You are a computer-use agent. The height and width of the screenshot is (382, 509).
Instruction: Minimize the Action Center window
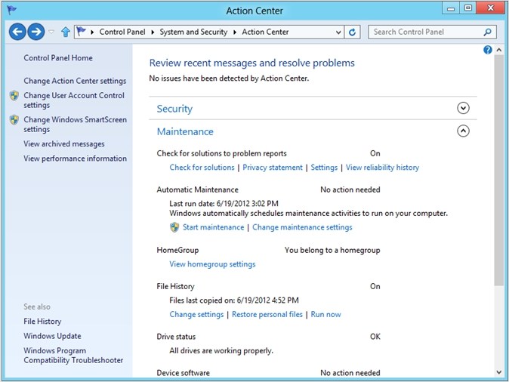coord(451,8)
